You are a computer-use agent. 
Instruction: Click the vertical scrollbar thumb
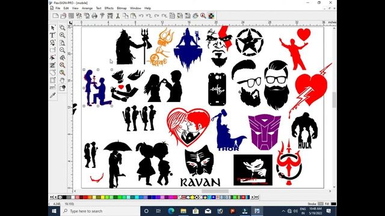point(334,100)
